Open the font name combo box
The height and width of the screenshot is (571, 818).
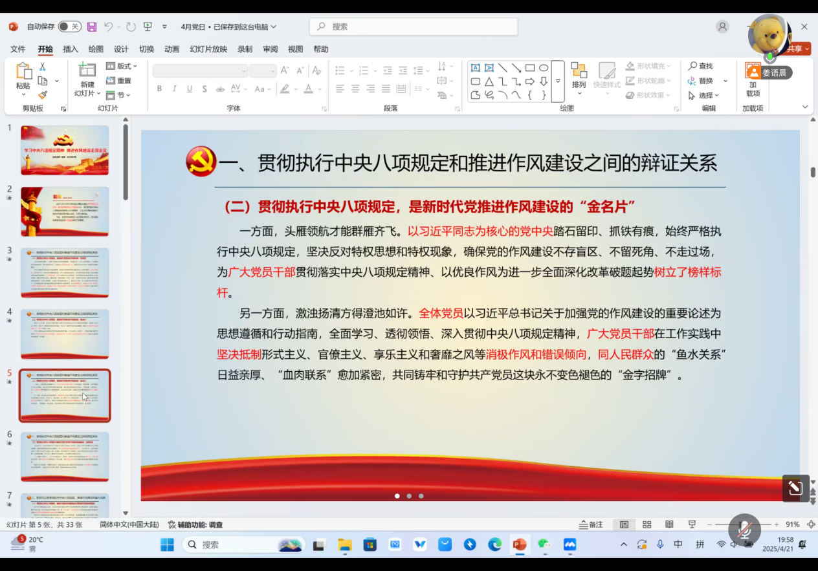point(200,71)
